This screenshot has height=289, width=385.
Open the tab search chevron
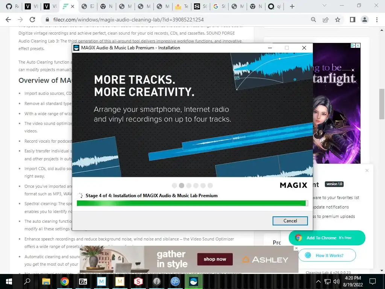324,5
